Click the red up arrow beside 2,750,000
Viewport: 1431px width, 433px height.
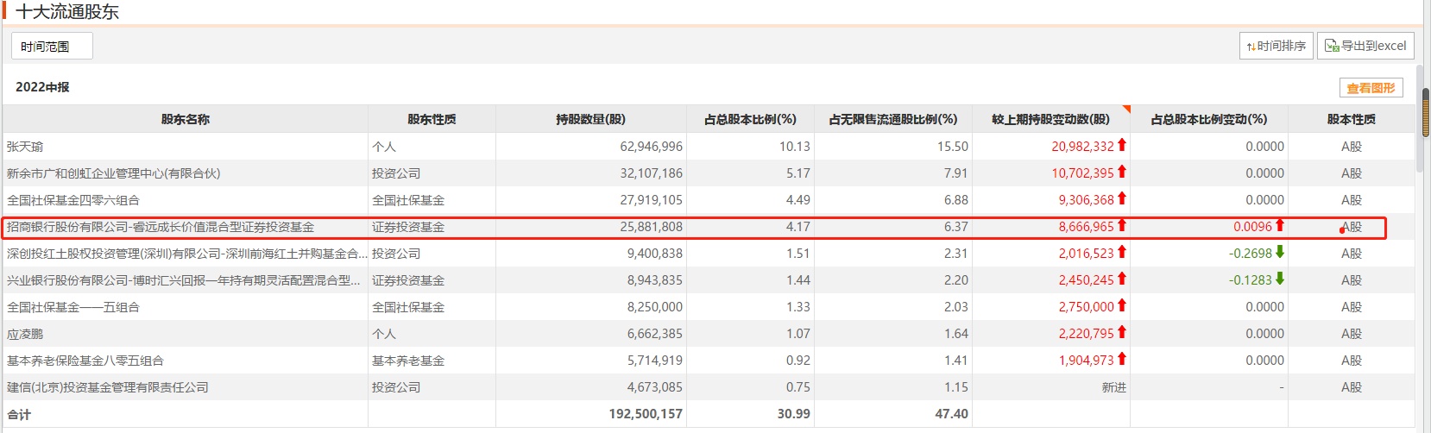[x=1122, y=305]
